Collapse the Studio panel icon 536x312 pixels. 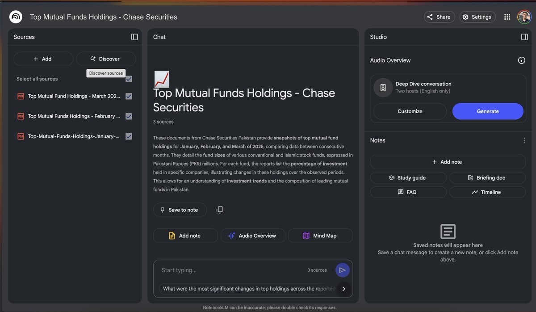524,37
